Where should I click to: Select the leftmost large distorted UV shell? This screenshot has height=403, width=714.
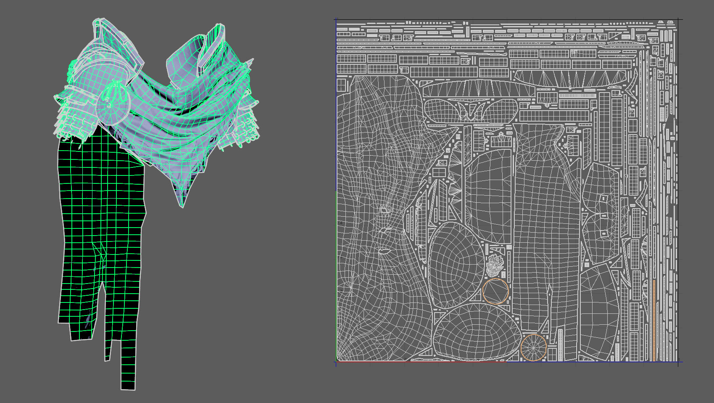click(x=370, y=189)
